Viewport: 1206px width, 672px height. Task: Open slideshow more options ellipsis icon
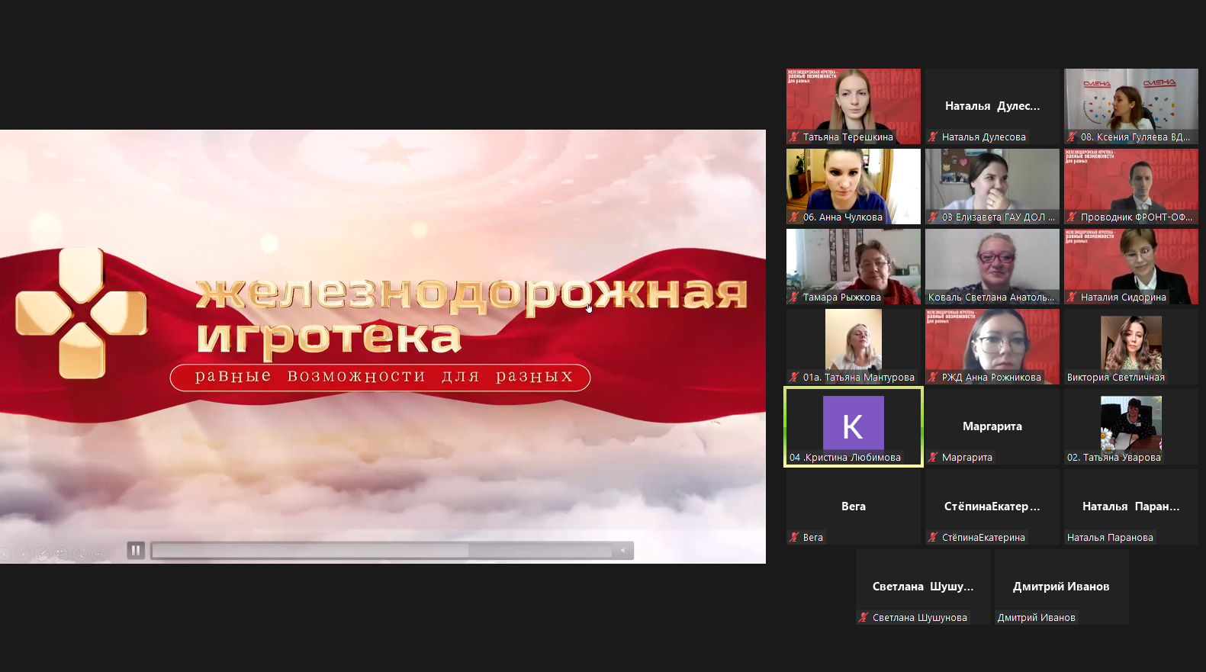click(98, 555)
